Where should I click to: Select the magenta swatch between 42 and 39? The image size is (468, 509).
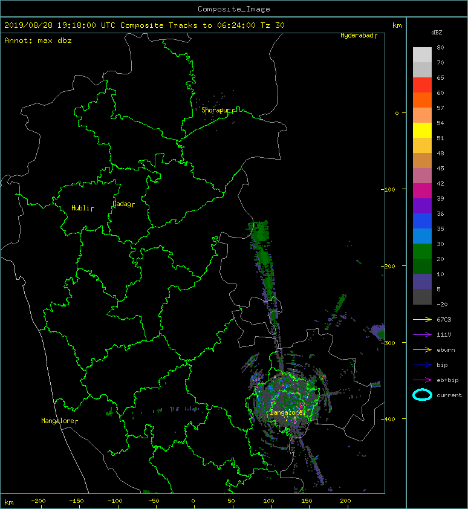(x=422, y=191)
